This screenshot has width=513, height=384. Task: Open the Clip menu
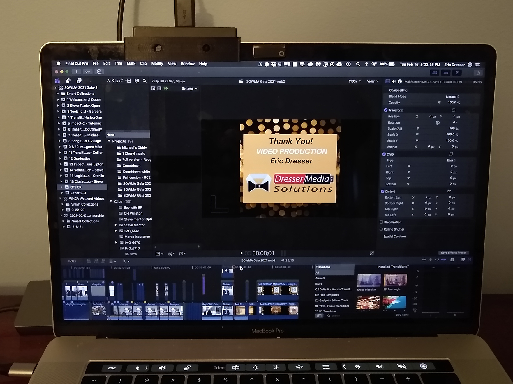pyautogui.click(x=143, y=64)
